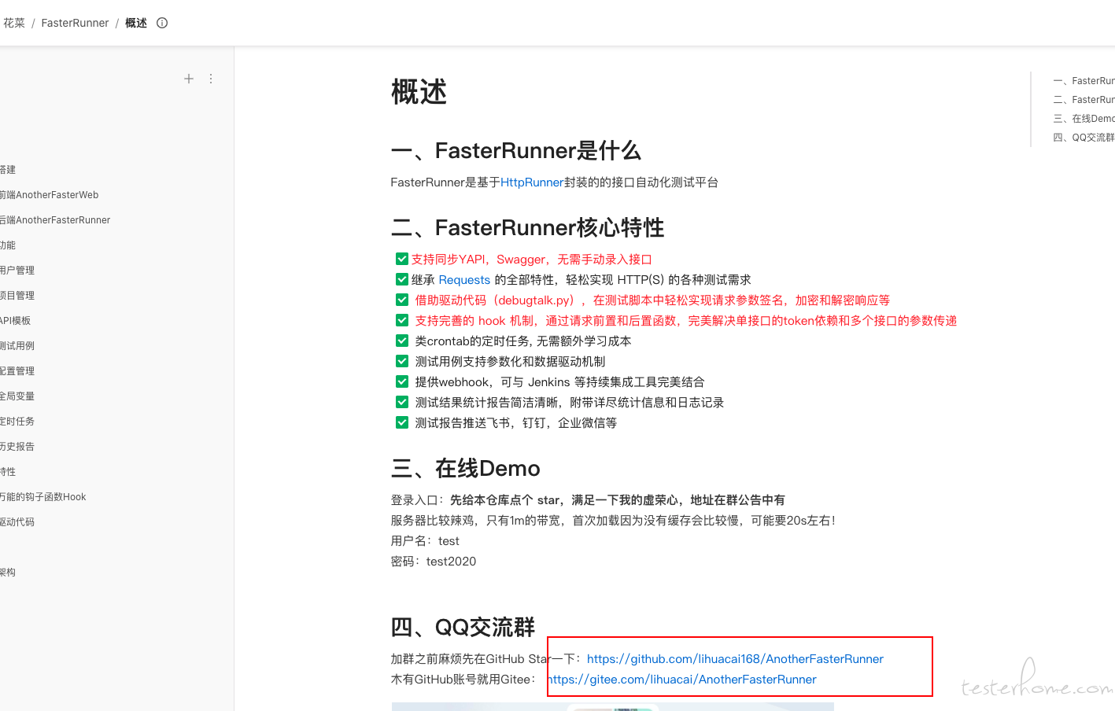Open the sidebar more options menu

(211, 79)
